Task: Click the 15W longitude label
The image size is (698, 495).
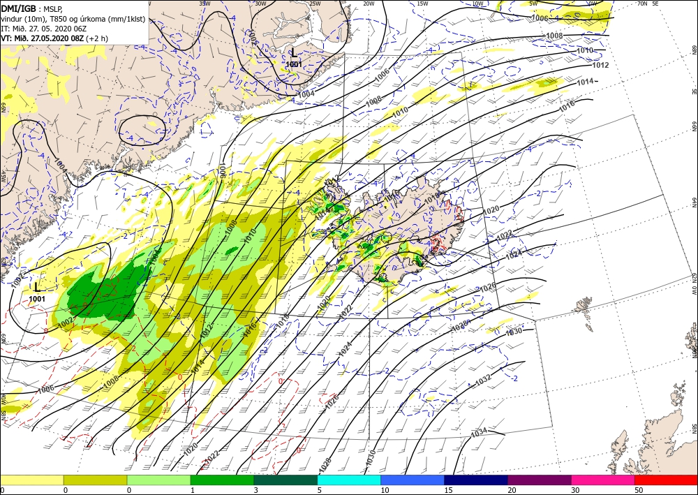Action: tap(423, 3)
